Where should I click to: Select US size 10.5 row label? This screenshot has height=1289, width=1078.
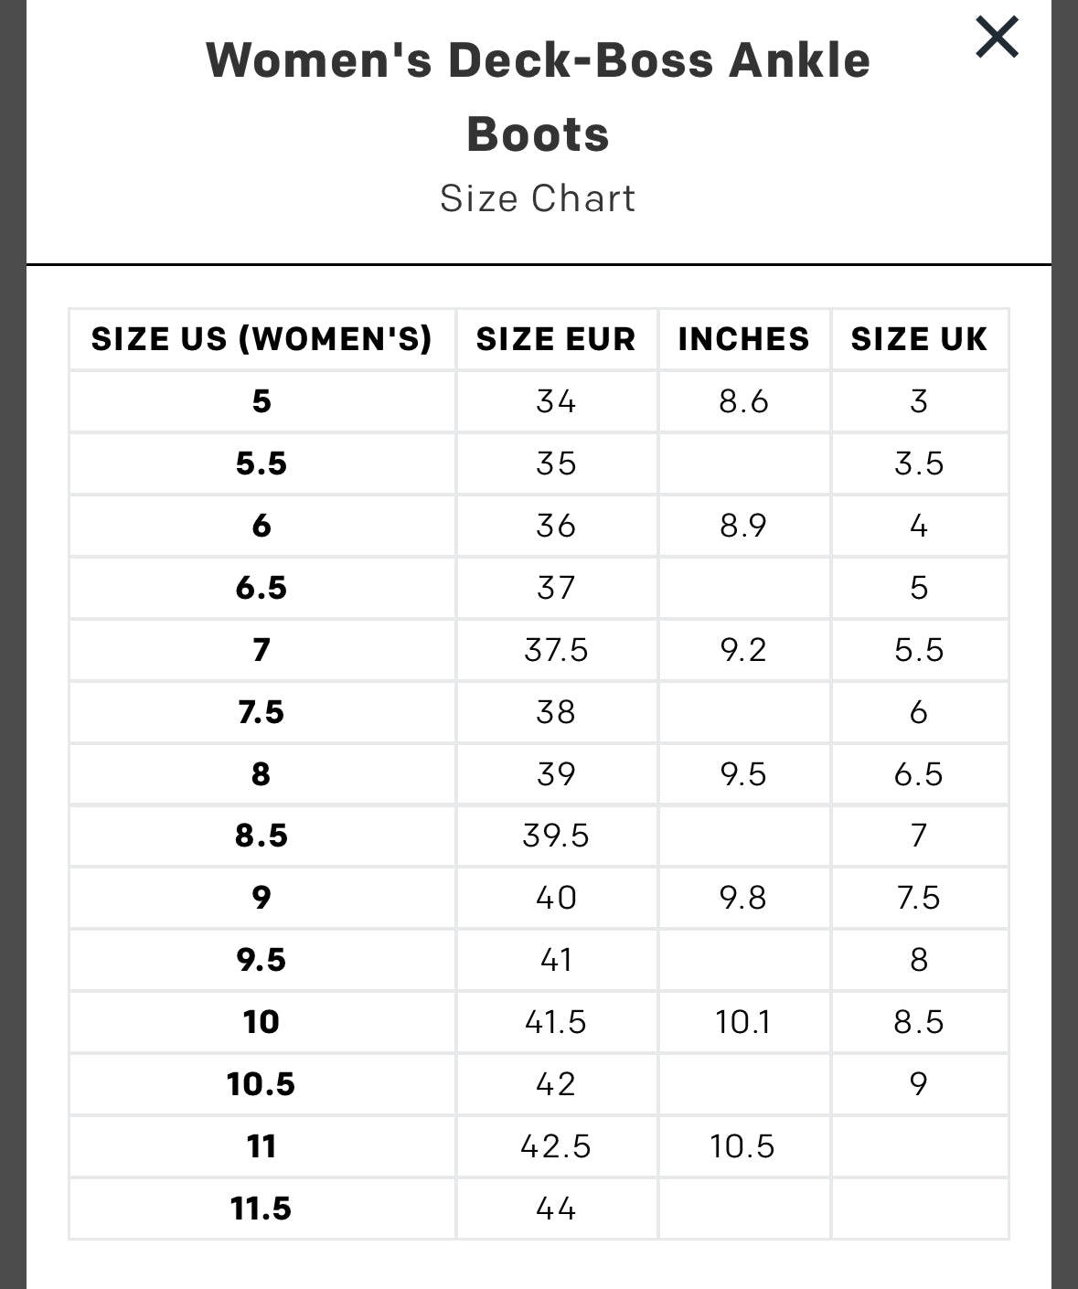tap(261, 1084)
